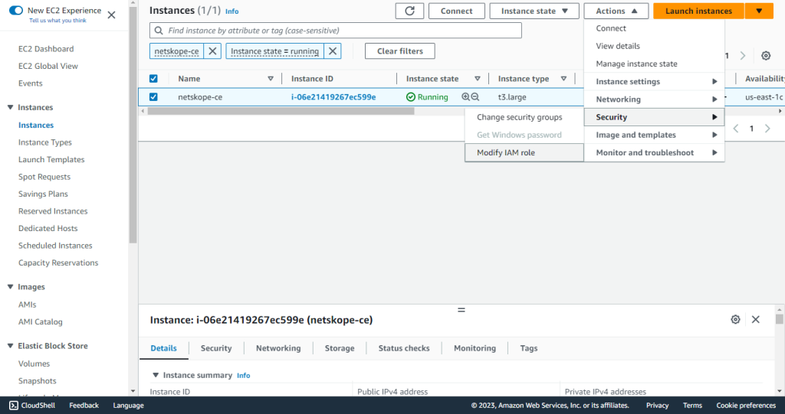Click Tell us what you think link

point(57,21)
